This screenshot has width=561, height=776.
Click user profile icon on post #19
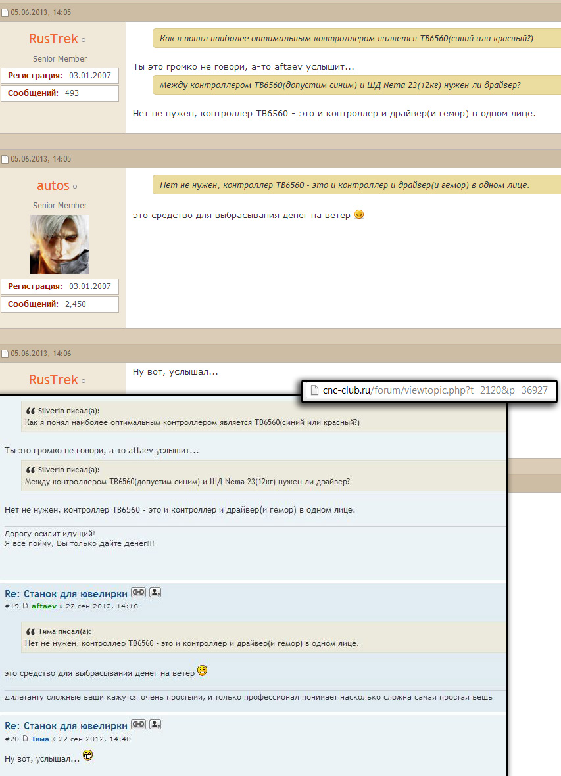155,593
